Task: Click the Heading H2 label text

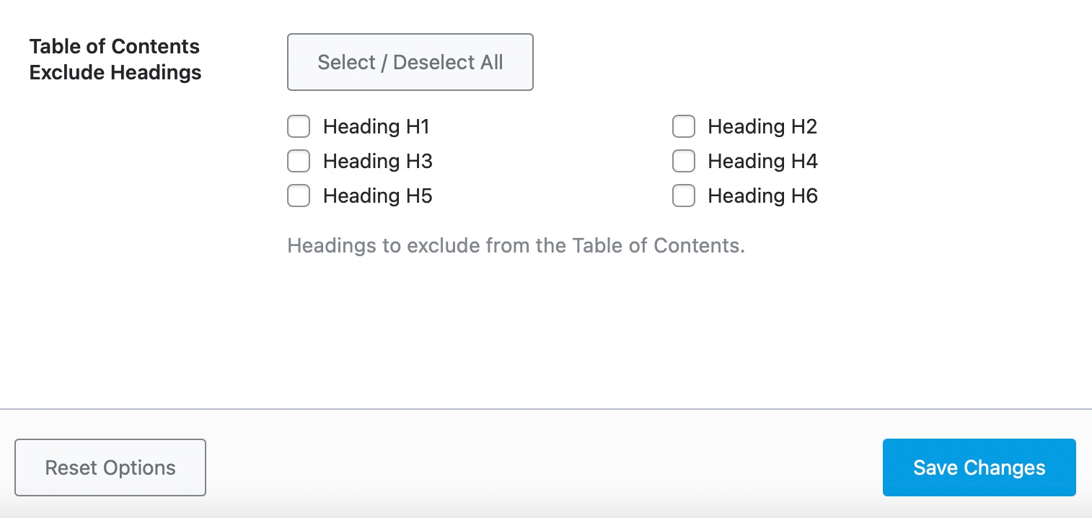Action: 762,126
